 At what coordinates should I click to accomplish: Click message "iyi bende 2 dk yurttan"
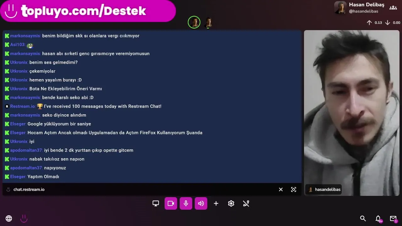(x=89, y=150)
